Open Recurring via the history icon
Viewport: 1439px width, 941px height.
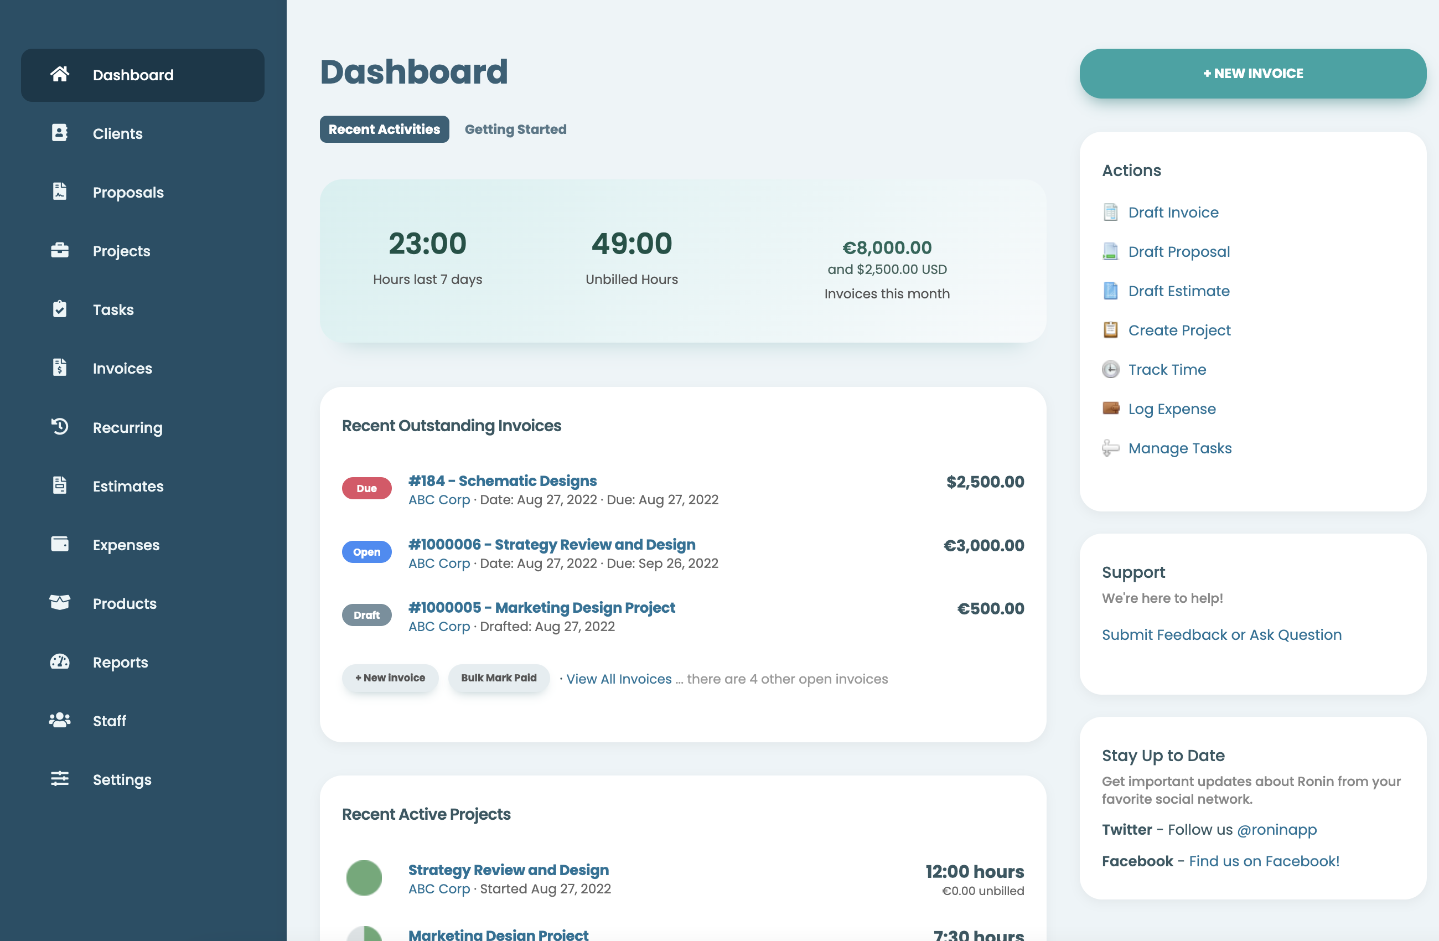tap(59, 427)
